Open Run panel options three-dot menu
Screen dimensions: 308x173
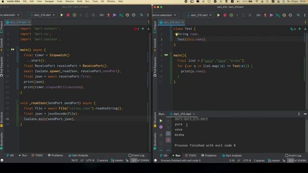[299, 114]
